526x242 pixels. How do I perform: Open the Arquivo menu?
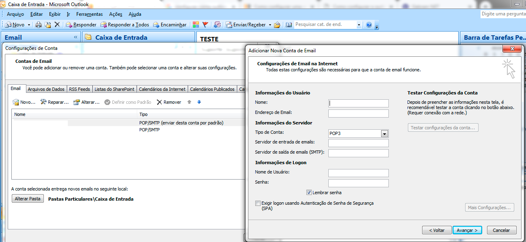[15, 14]
